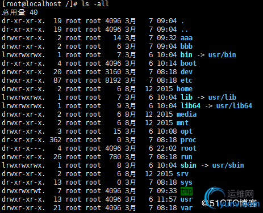Click the 'usr/bin' link target
The height and width of the screenshot is (213, 263).
pos(222,55)
